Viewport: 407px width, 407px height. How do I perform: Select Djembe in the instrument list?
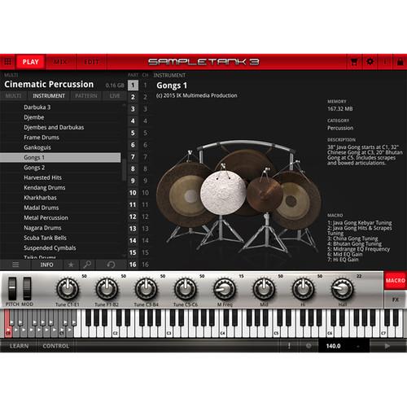pyautogui.click(x=60, y=117)
